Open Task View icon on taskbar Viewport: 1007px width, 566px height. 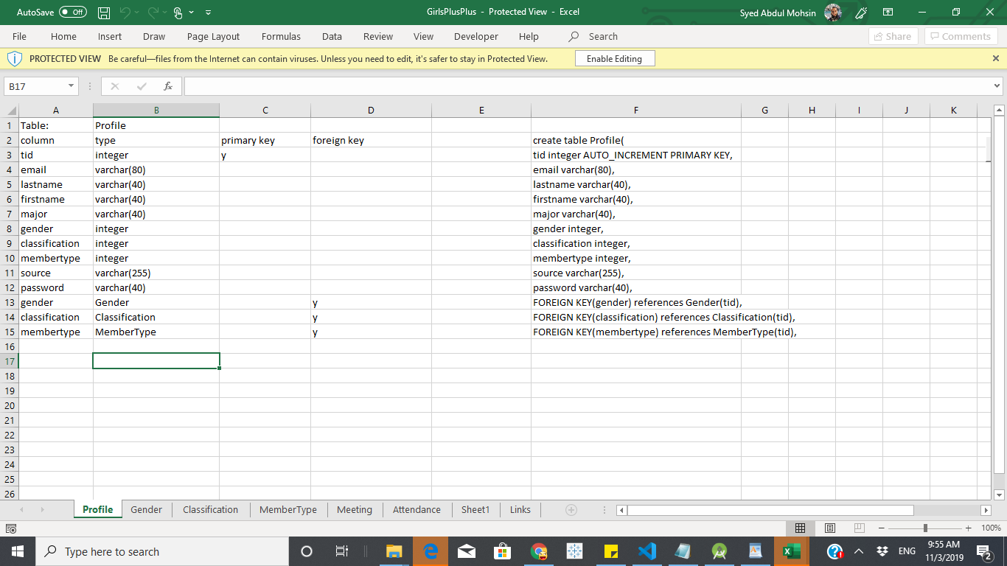pos(341,551)
